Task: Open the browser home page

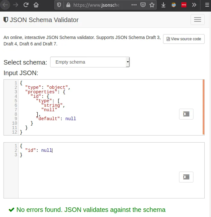Action: (36, 5)
